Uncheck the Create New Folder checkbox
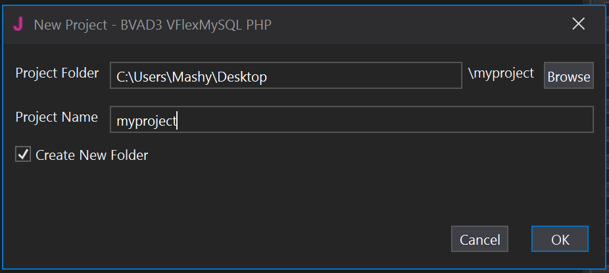 (23, 155)
